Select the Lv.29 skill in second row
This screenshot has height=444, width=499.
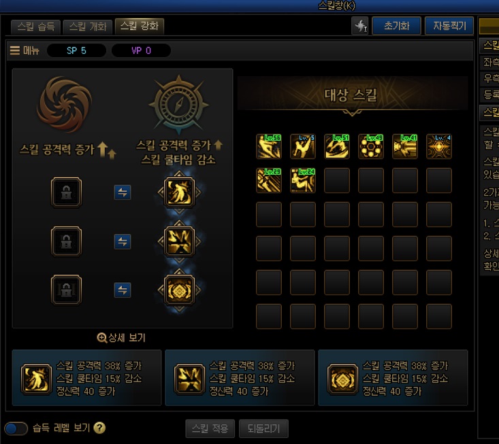[269, 180]
